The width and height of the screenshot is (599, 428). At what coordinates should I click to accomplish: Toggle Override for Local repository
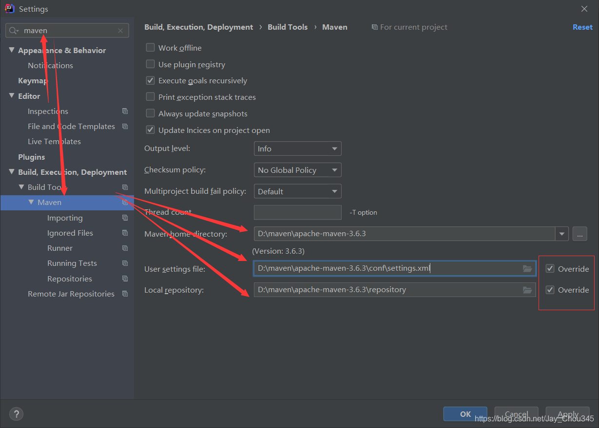click(550, 290)
